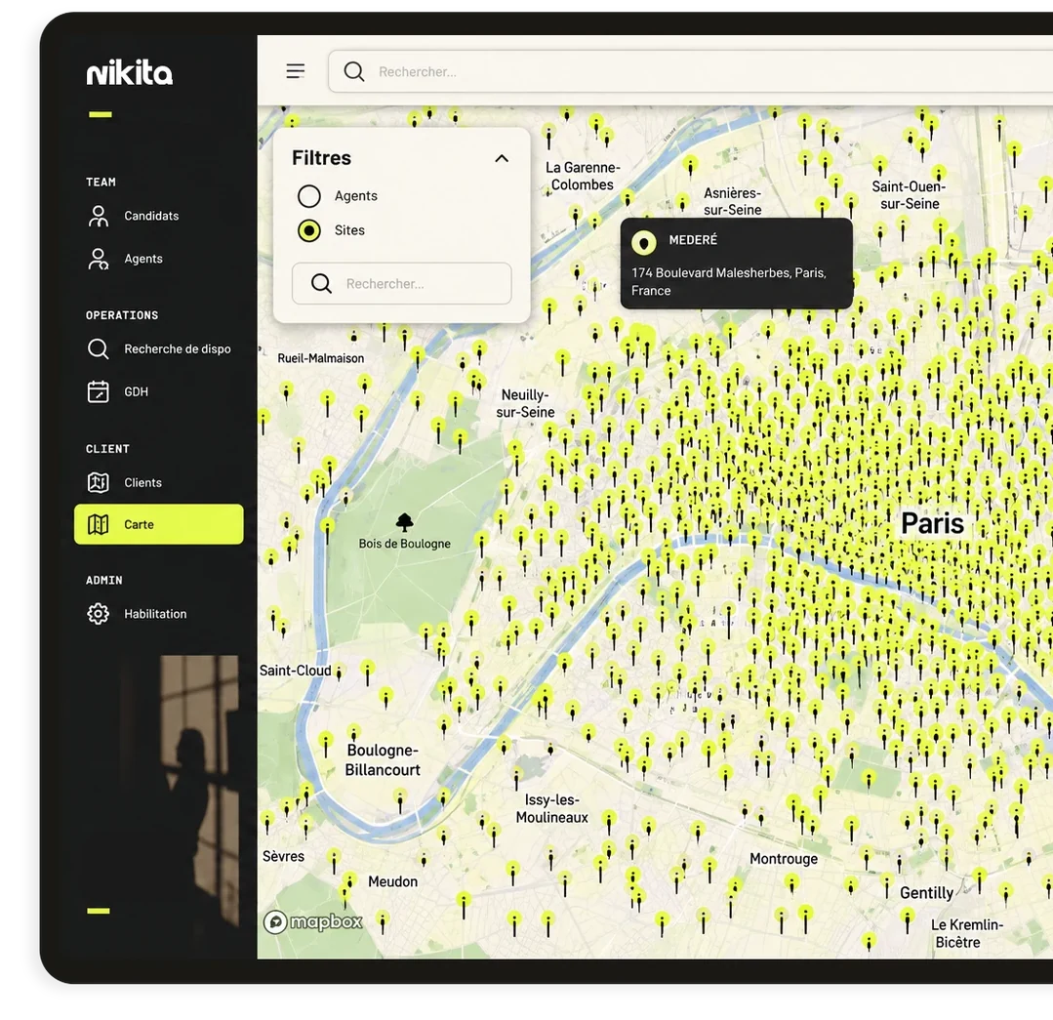Image resolution: width=1053 pixels, height=1020 pixels.
Task: Click the Clients map-people icon
Action: point(98,483)
